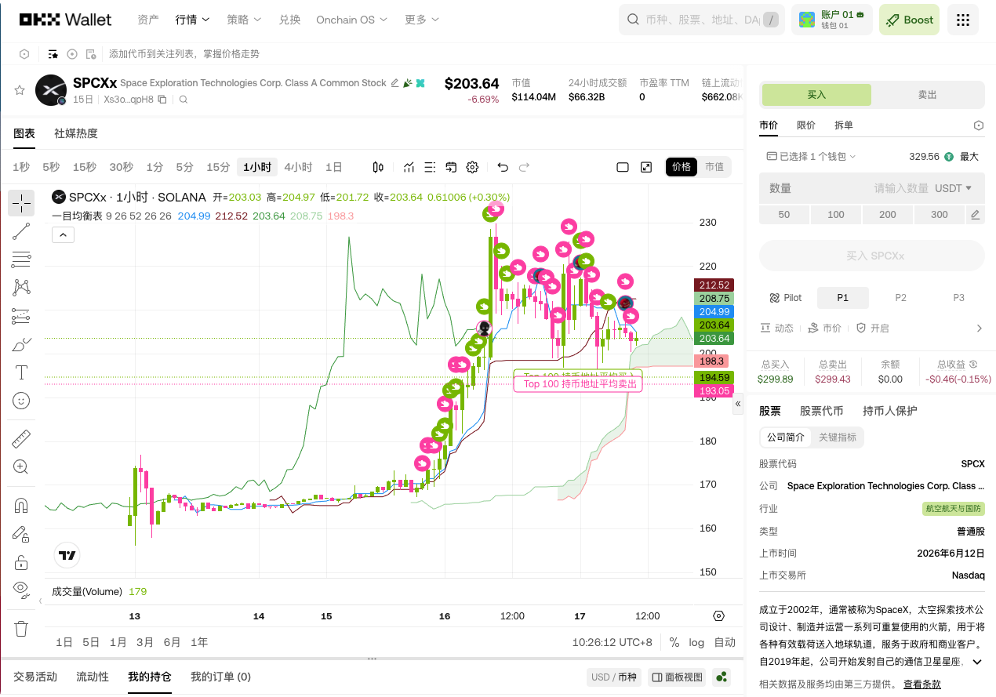Open the indicators menu
The image size is (996, 697).
point(409,167)
